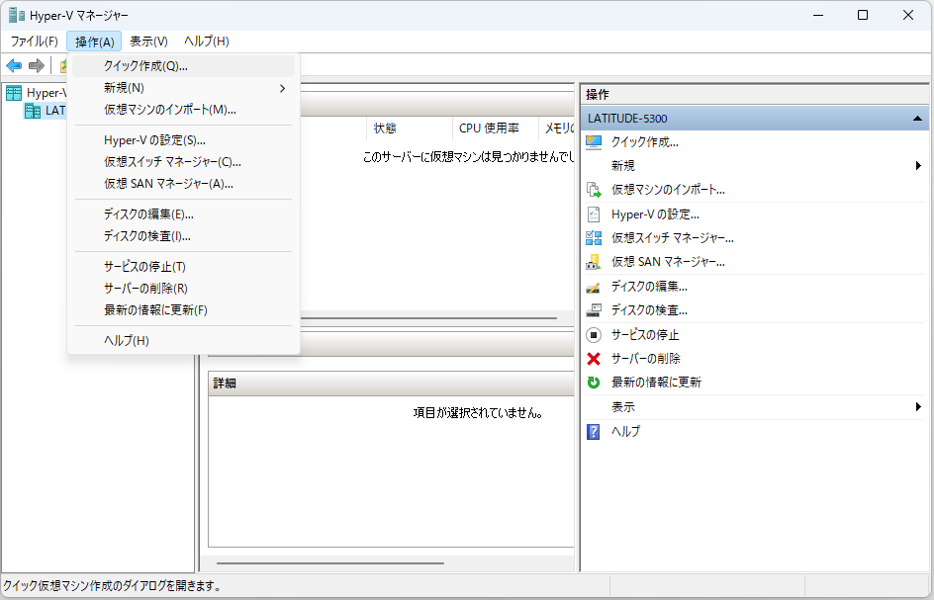
Task: Click the 最新の情報に更新 link in the actions pane
Action: click(656, 383)
